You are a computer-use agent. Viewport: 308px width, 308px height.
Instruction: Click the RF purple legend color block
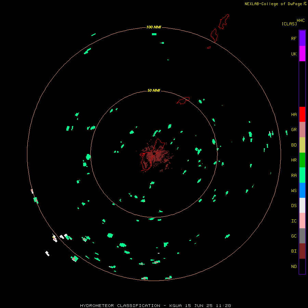click(302, 38)
